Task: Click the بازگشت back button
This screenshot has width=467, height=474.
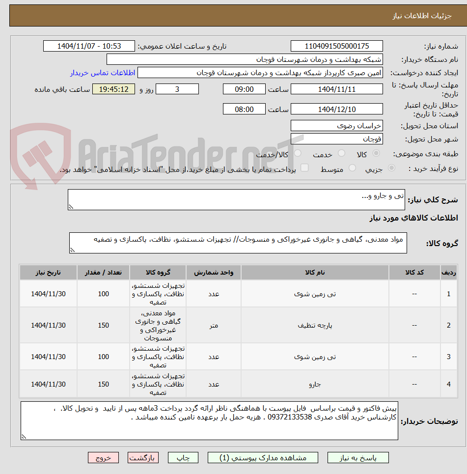Action: coord(143,458)
